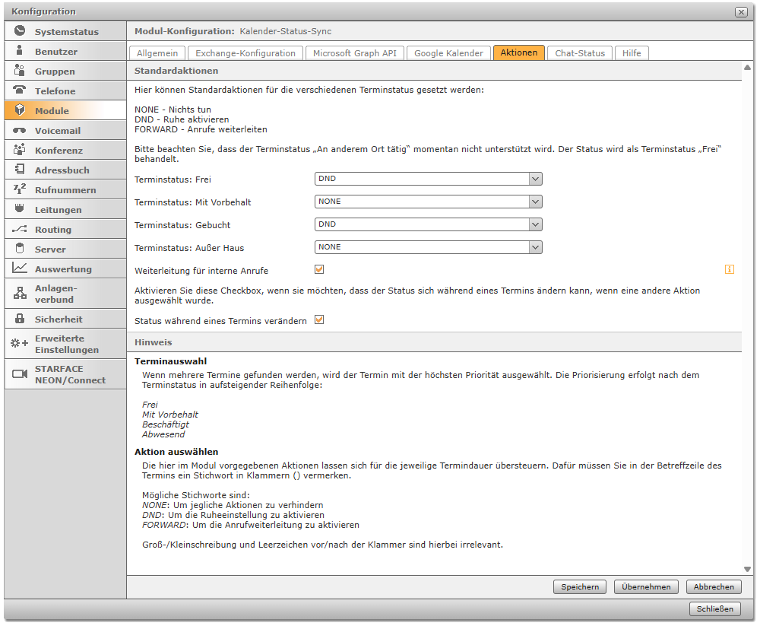
Task: Click the Auswertung chart icon
Action: pyautogui.click(x=20, y=269)
